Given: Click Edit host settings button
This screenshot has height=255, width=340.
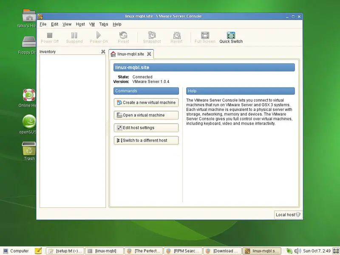Looking at the screenshot, I should pyautogui.click(x=146, y=128).
